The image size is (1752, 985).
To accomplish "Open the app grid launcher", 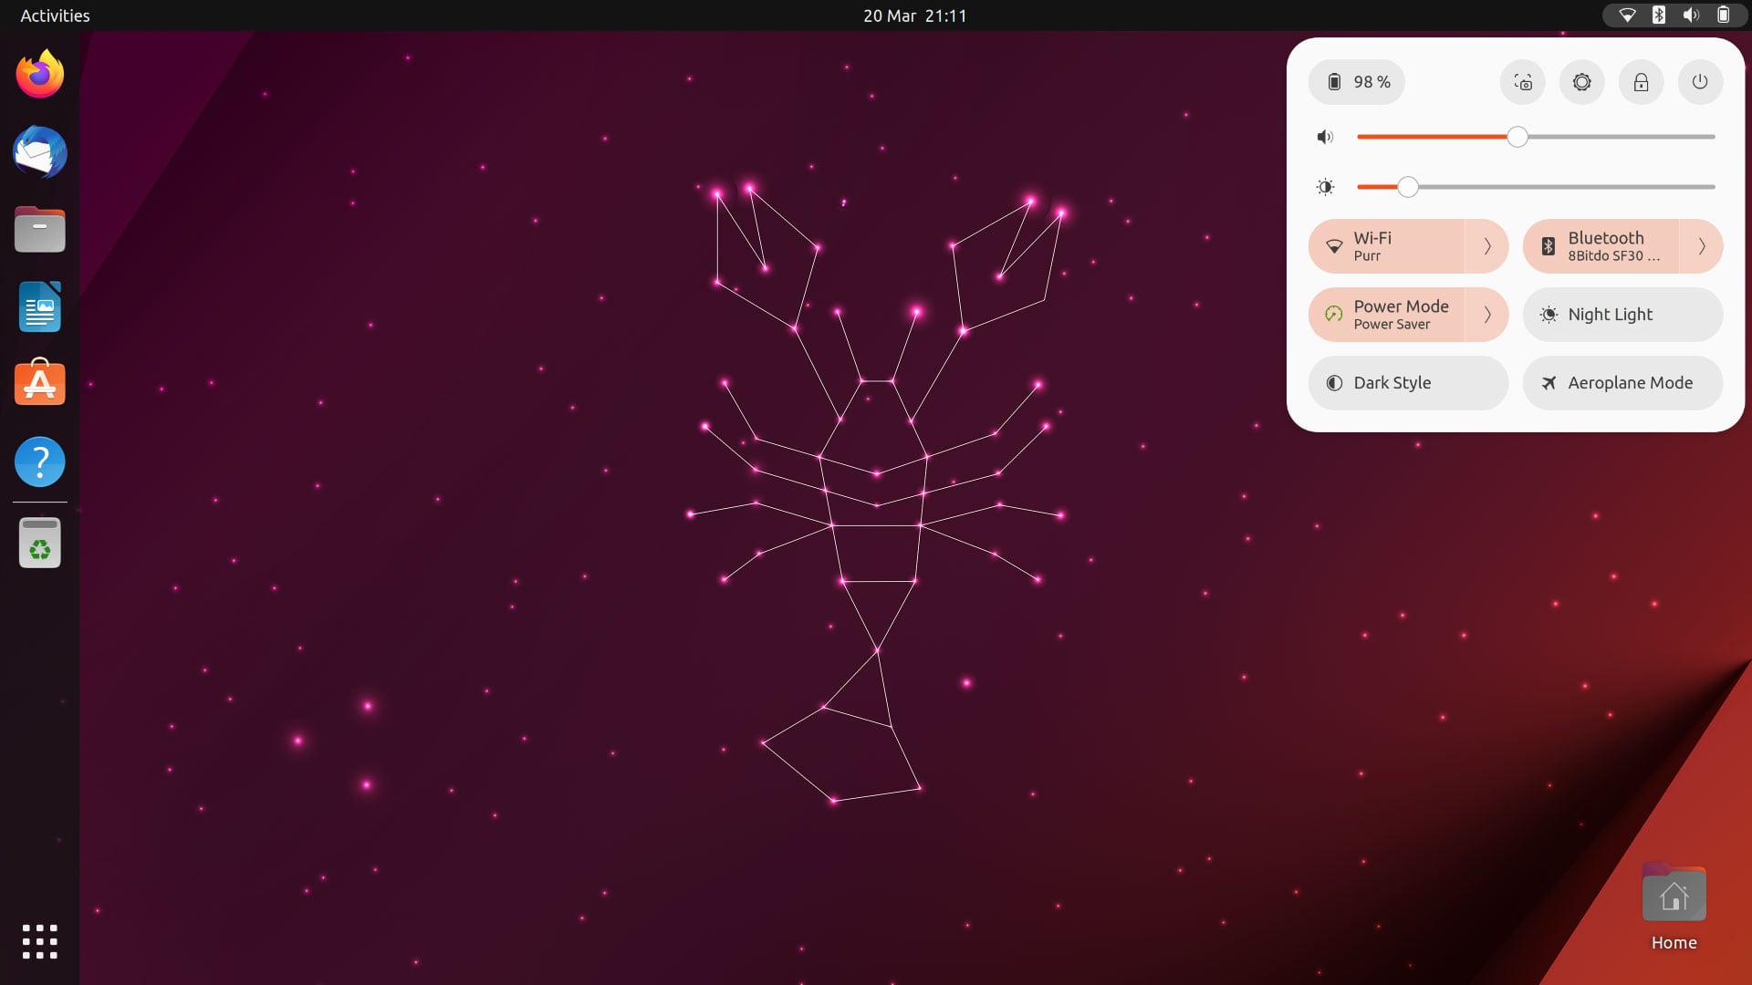I will pos(40,940).
